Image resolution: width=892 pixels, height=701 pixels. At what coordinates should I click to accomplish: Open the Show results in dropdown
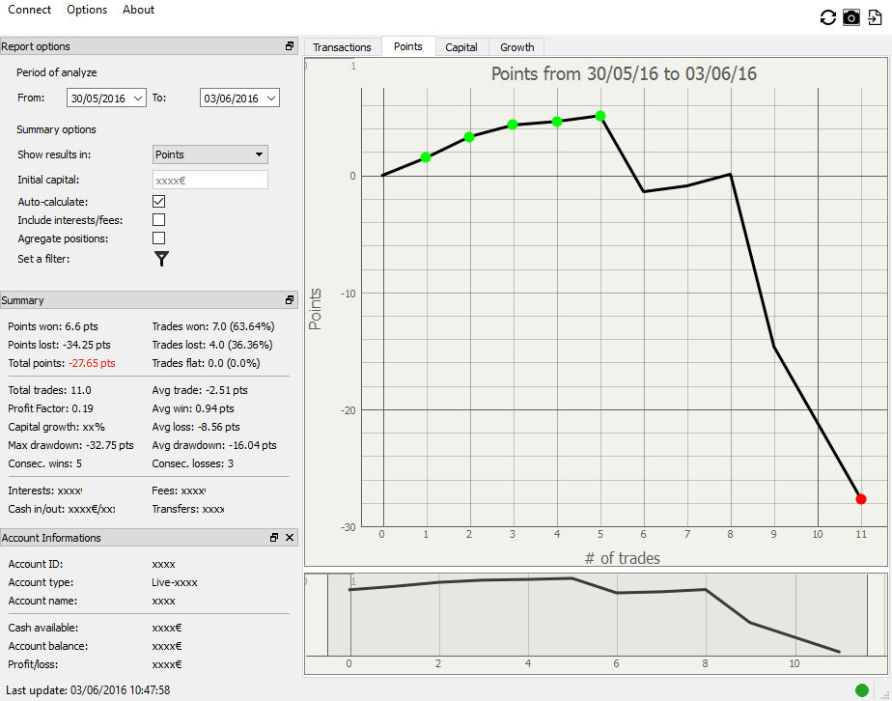coord(210,154)
